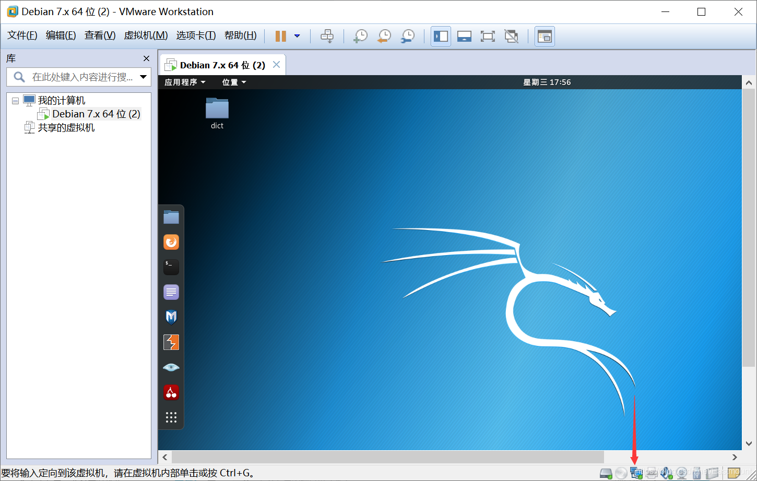This screenshot has width=757, height=481.
Task: Toggle the thumbnail bar view
Action: [464, 36]
